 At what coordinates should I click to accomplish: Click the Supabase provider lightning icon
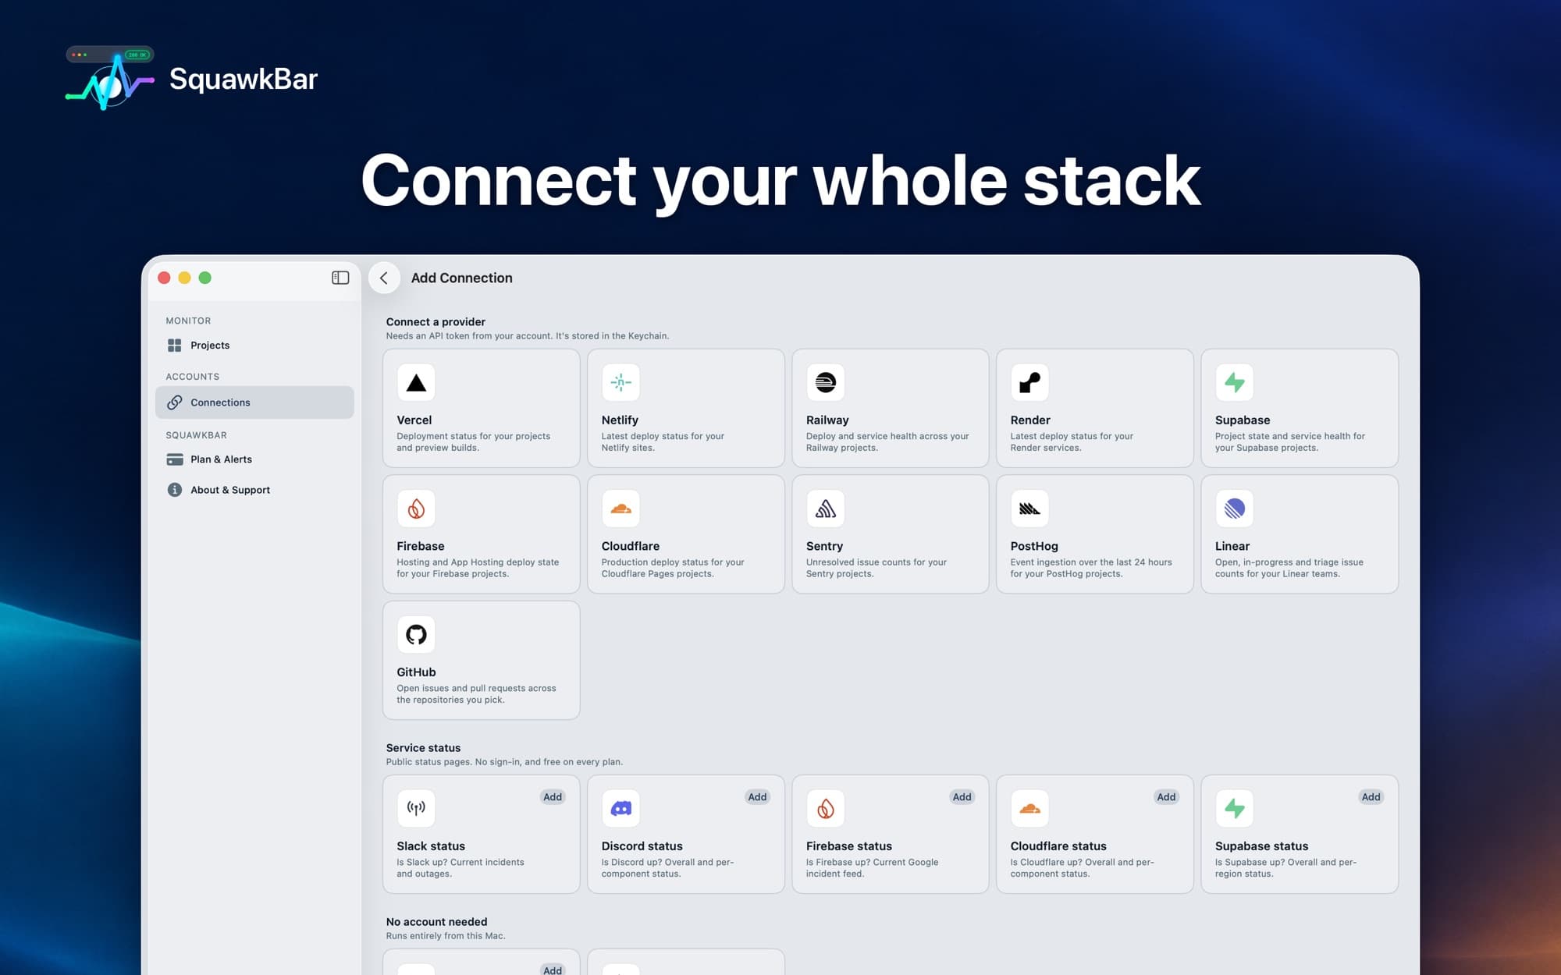pos(1234,382)
